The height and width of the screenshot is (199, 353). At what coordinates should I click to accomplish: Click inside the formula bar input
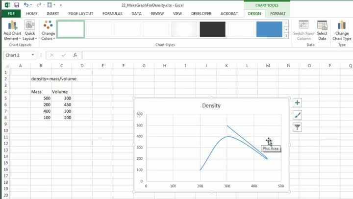[217, 55]
